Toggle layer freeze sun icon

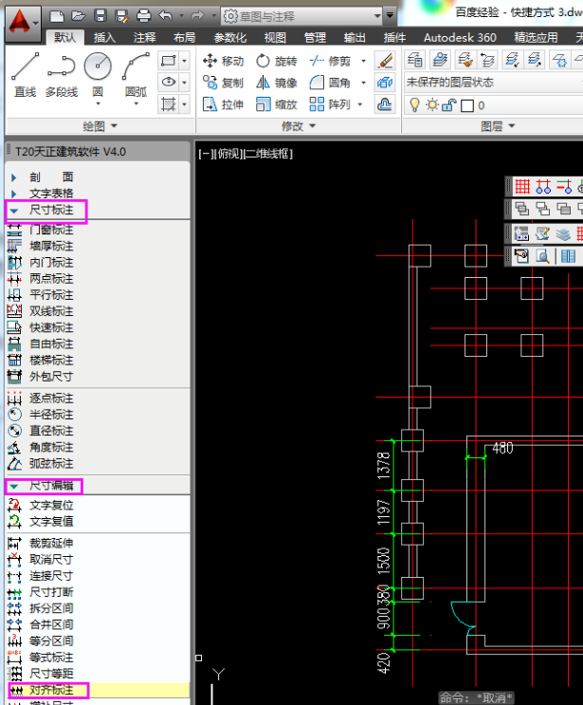point(432,105)
